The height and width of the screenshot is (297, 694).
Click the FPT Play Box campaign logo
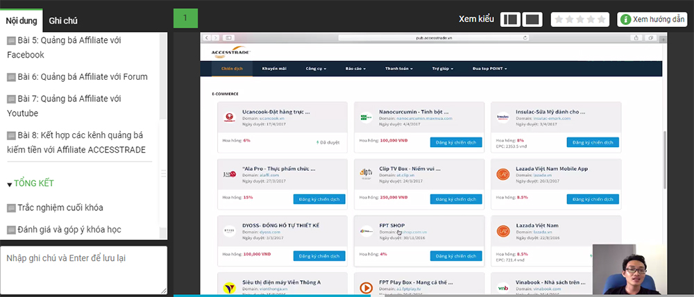(x=366, y=288)
